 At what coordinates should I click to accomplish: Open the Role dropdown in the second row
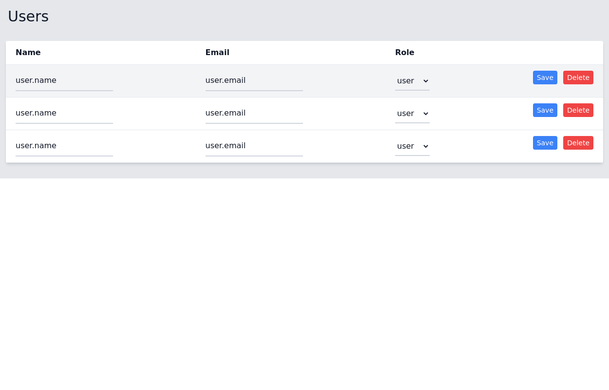[x=412, y=114]
